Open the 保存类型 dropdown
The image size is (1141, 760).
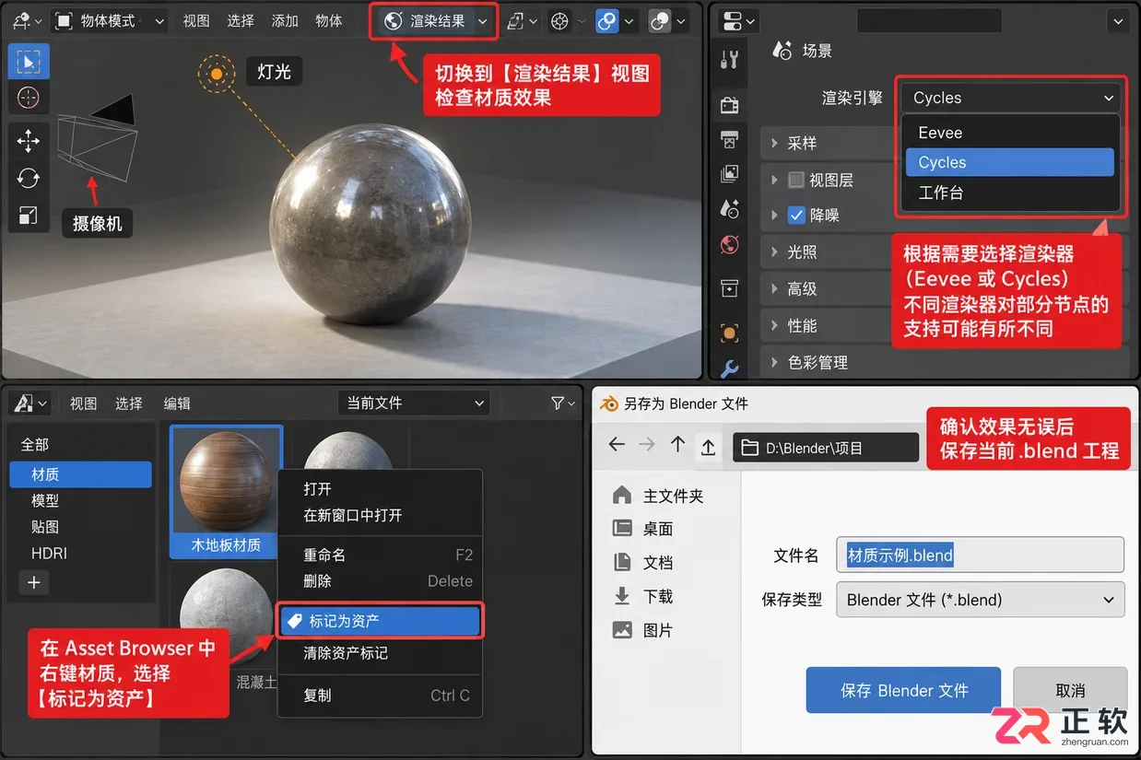point(980,600)
